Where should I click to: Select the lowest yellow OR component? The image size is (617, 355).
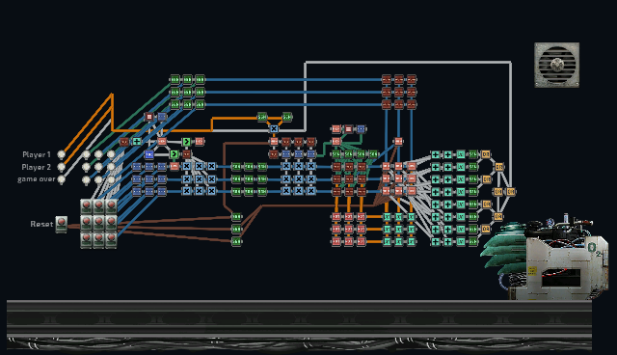[x=486, y=229]
